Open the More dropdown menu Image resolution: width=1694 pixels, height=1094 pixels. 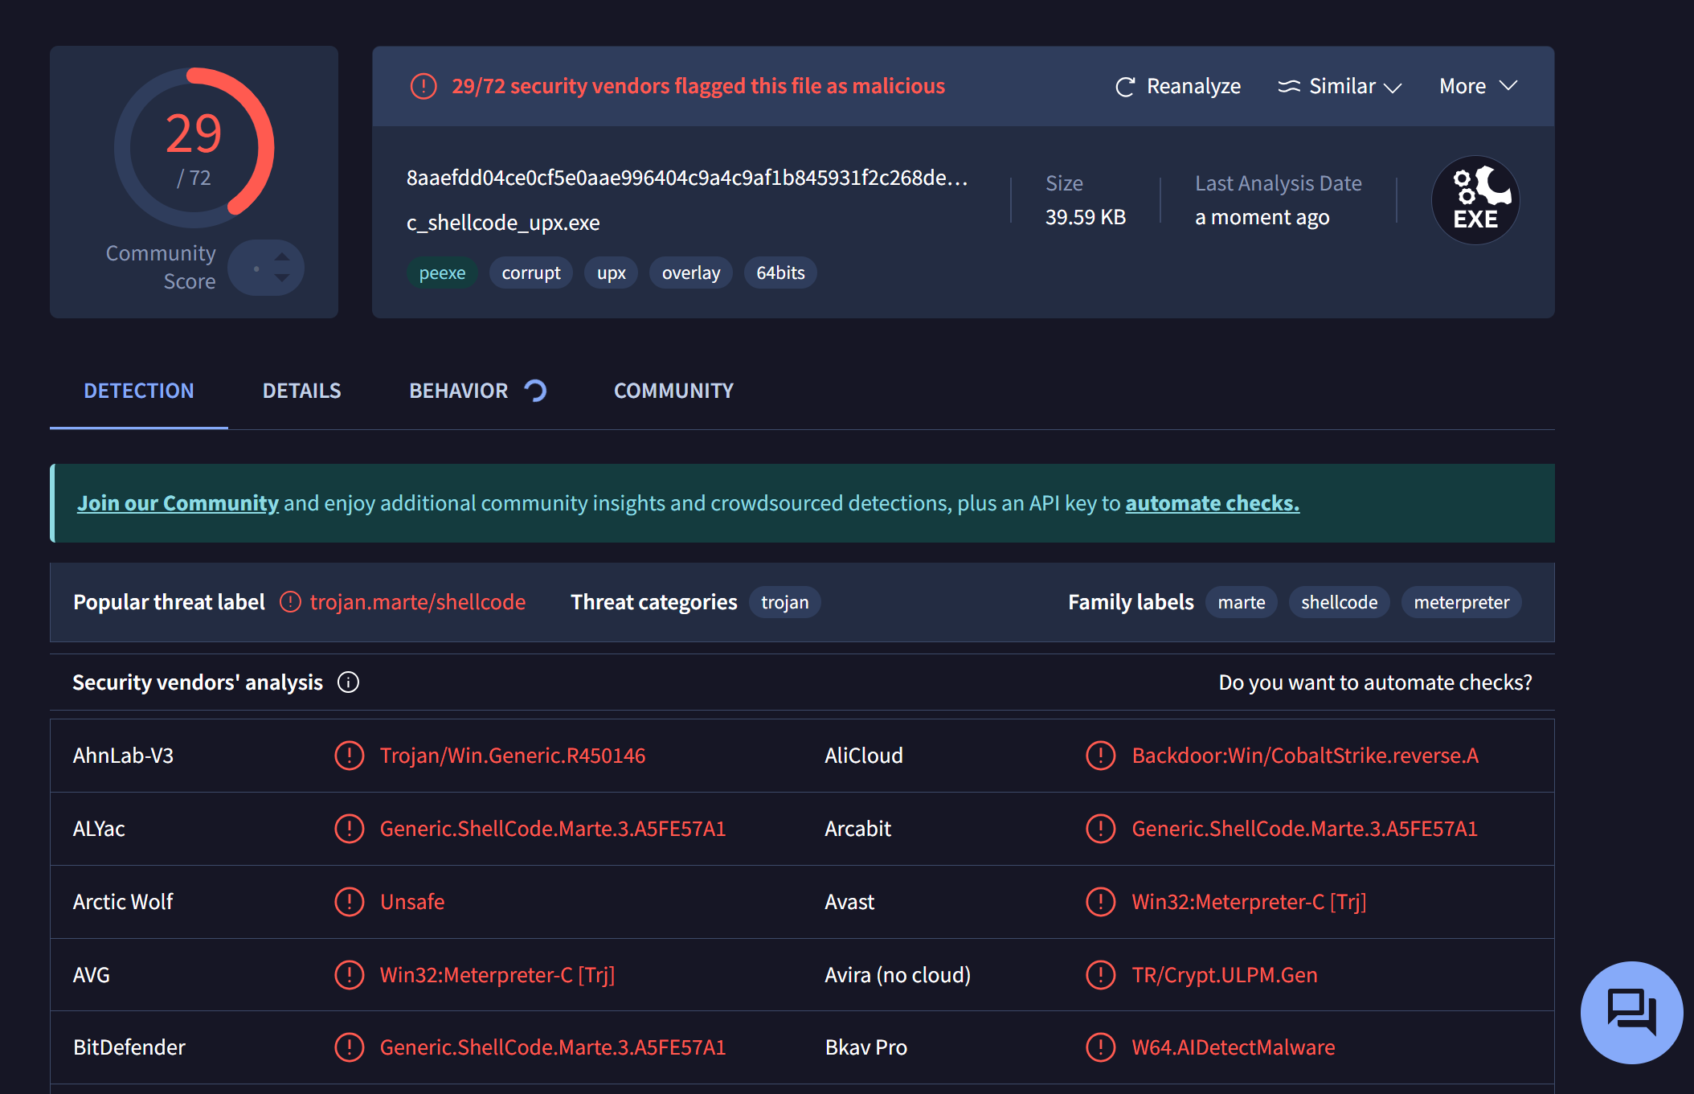[1477, 87]
